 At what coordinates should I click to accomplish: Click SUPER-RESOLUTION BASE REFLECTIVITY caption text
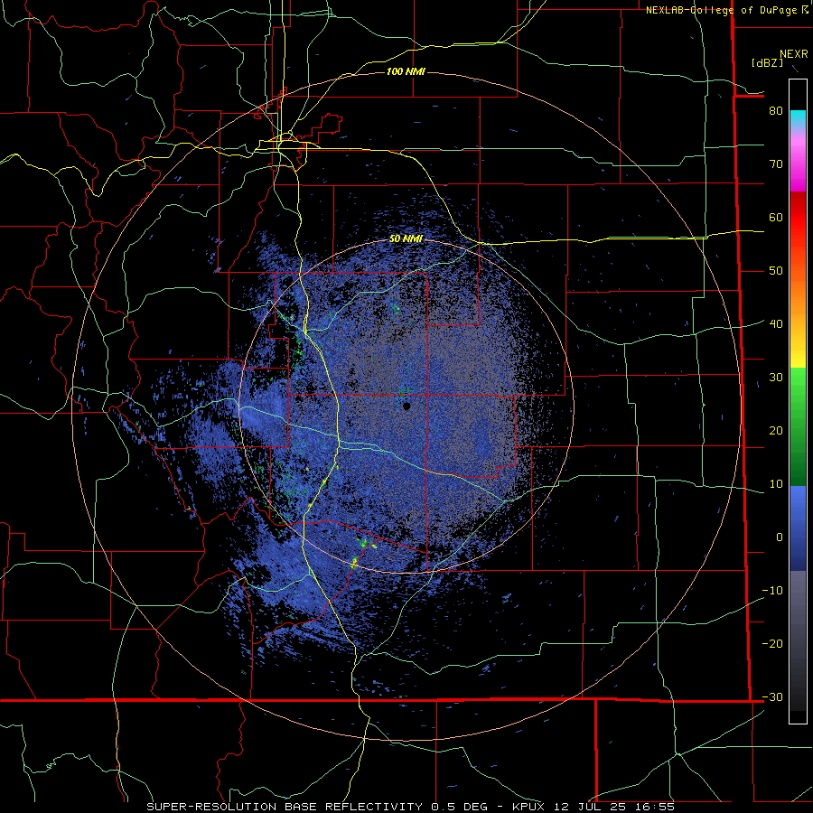[x=285, y=807]
